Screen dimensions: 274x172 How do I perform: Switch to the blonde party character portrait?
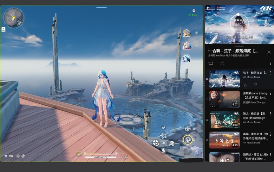[187, 33]
